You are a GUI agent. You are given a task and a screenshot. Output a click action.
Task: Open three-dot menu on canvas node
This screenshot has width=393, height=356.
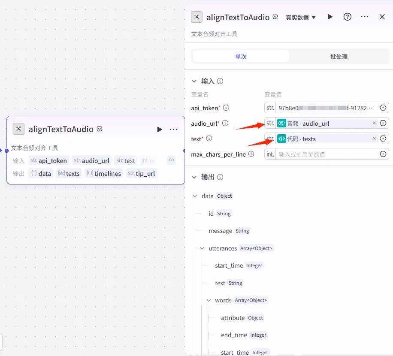pyautogui.click(x=173, y=129)
